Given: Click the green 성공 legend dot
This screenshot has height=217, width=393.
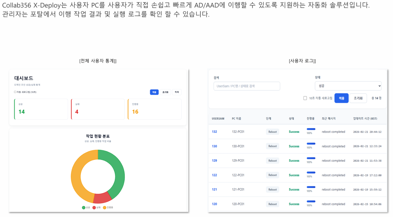Looking at the screenshot, I should pyautogui.click(x=84, y=207).
